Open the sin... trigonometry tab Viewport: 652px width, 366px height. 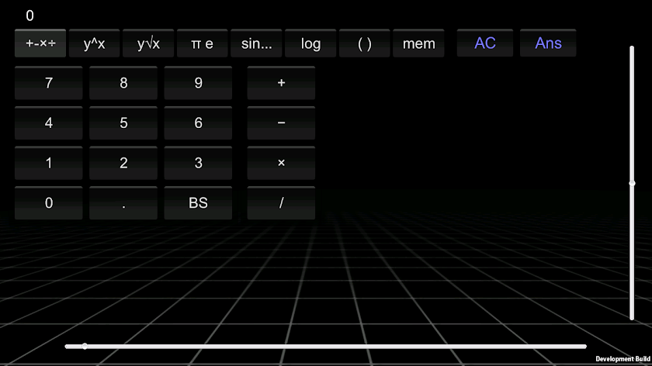(256, 43)
